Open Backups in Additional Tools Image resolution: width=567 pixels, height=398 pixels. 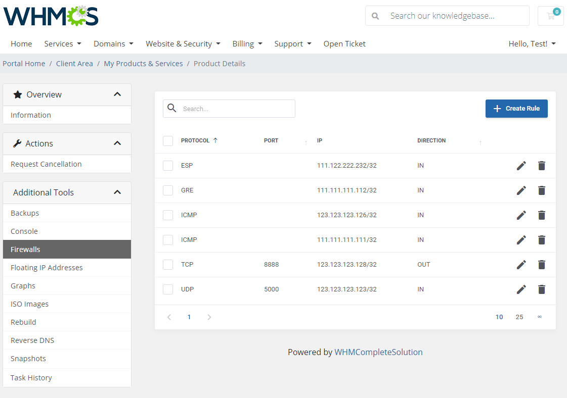[67, 213]
